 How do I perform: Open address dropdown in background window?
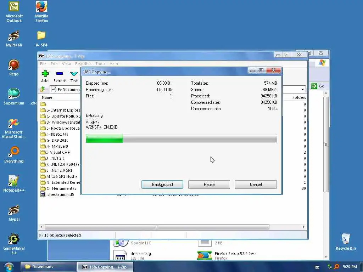click(302, 89)
